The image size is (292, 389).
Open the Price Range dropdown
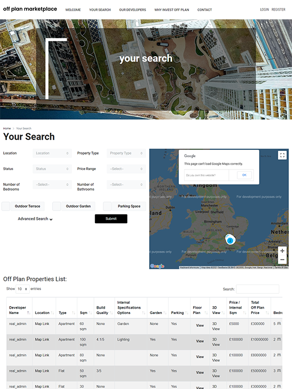pyautogui.click(x=126, y=168)
